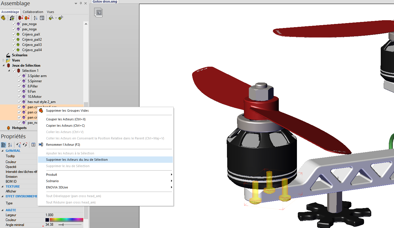The width and height of the screenshot is (394, 228).
Task: Click the create hotspot icon in toolbar
Action: (x=27, y=18)
